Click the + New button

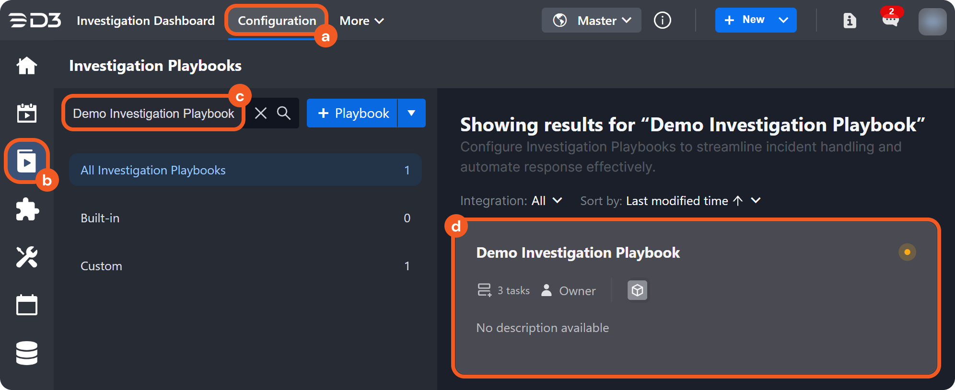[745, 20]
